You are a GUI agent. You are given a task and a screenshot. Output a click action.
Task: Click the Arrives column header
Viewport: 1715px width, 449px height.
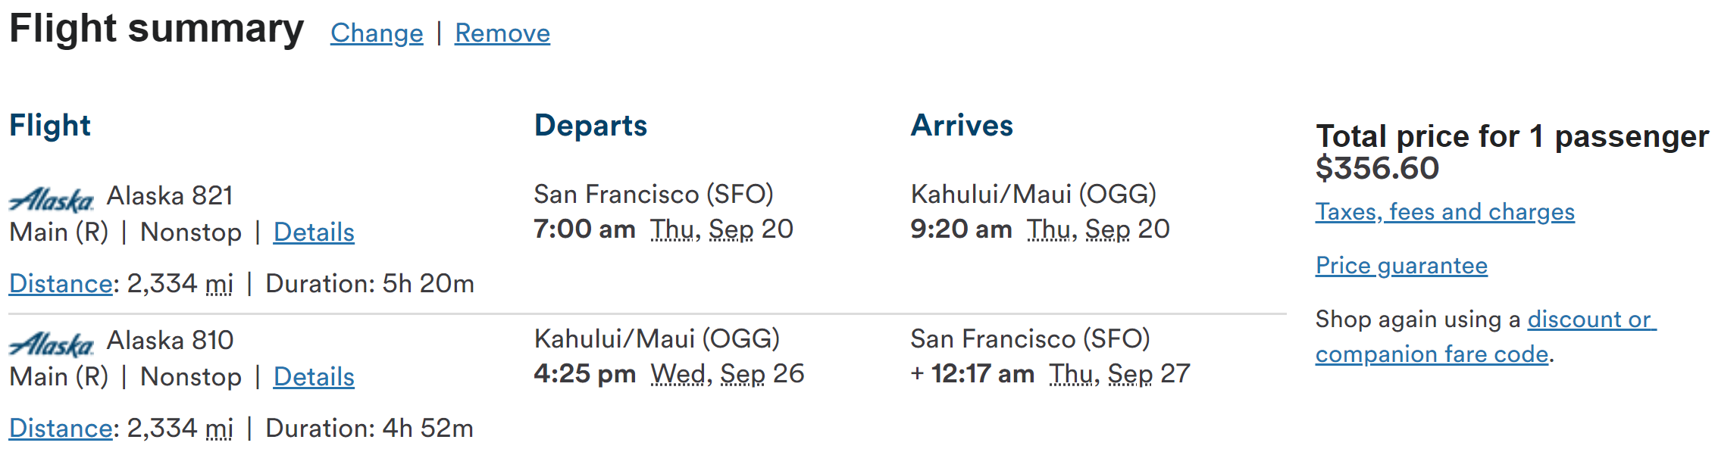[961, 126]
